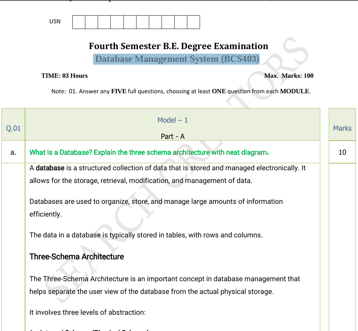This screenshot has width=358, height=331.
Task: Click the 'Part - A' label
Action: [172, 136]
